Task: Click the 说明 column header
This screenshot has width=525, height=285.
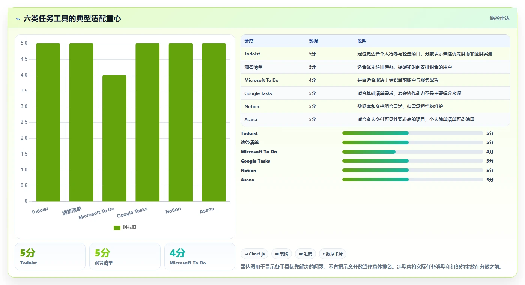Action: pyautogui.click(x=362, y=41)
